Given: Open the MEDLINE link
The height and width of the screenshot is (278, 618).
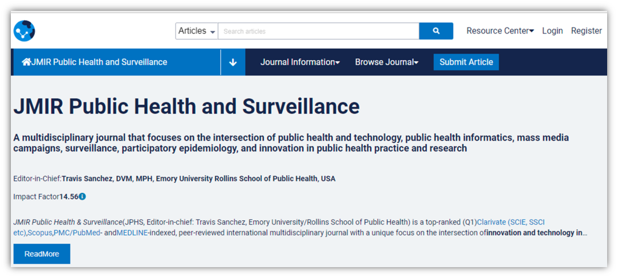Looking at the screenshot, I should tap(132, 233).
